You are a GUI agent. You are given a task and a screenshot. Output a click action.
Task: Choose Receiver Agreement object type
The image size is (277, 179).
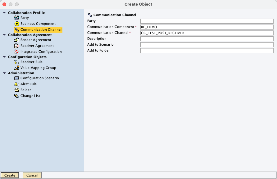pyautogui.click(x=37, y=46)
